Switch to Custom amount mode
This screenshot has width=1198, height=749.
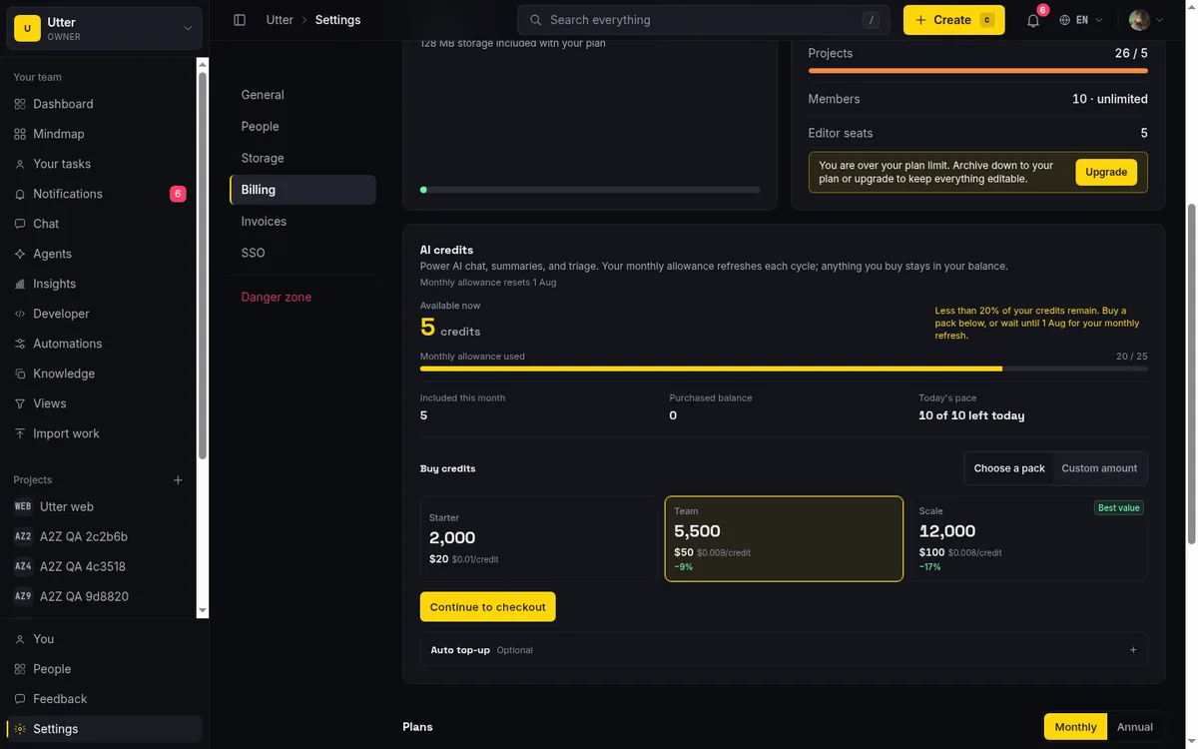(x=1099, y=468)
